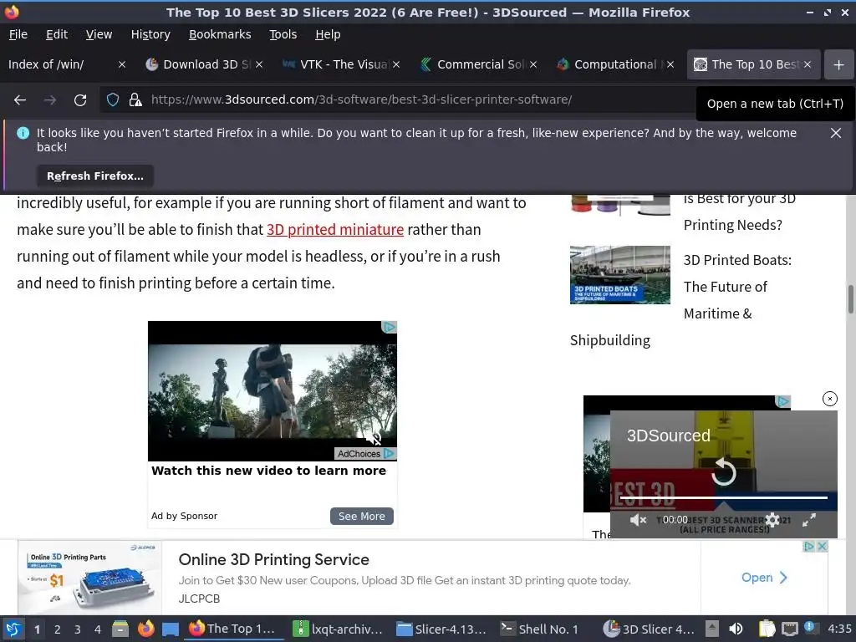Viewport: 856px width, 642px height.
Task: Close the Commercial Solutions tab
Action: [532, 64]
